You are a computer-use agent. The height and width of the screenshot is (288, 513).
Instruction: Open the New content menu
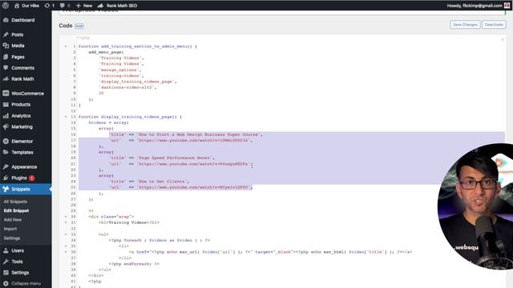[84, 6]
